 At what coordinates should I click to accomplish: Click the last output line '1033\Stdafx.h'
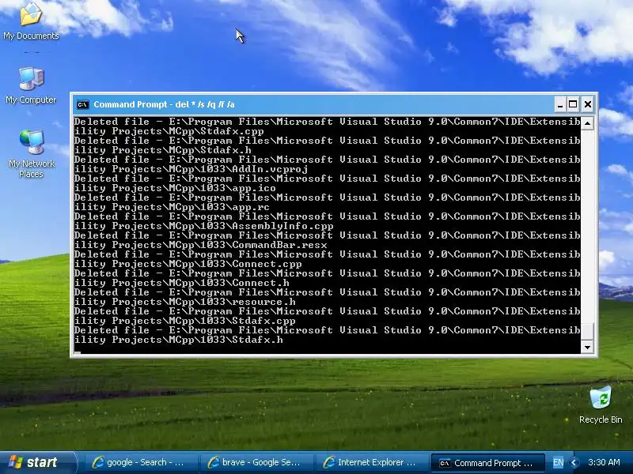coord(179,340)
